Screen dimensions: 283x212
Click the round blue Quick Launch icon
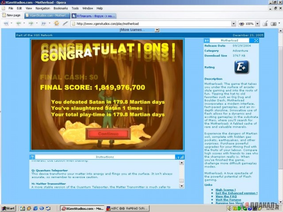tap(42, 208)
